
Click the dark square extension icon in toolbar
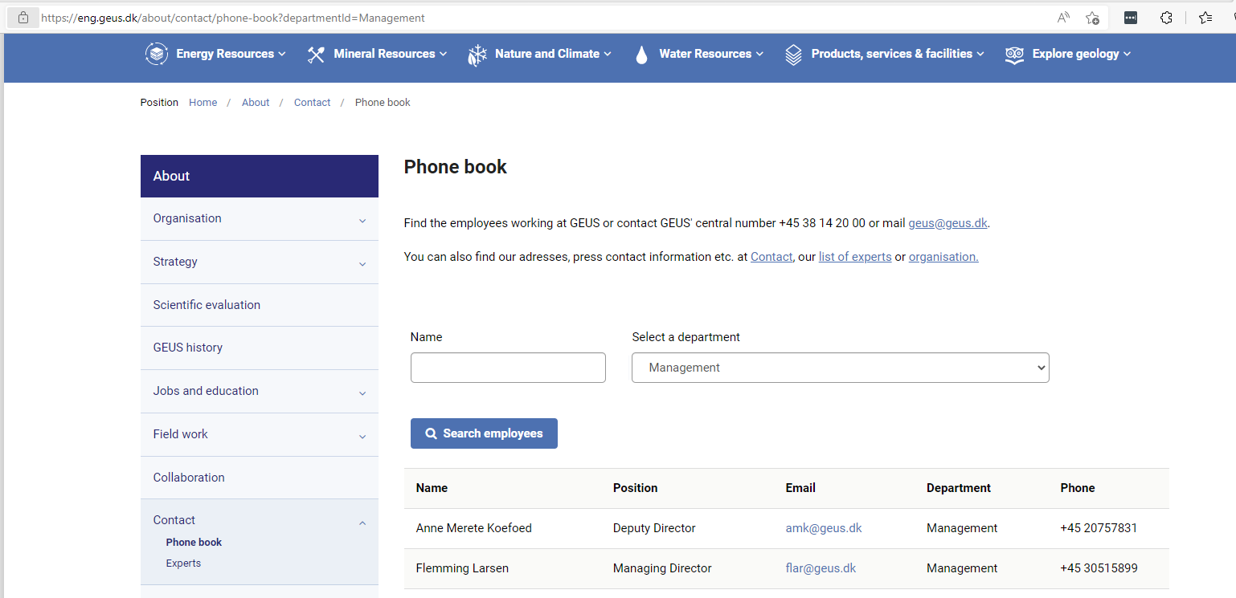(x=1131, y=18)
